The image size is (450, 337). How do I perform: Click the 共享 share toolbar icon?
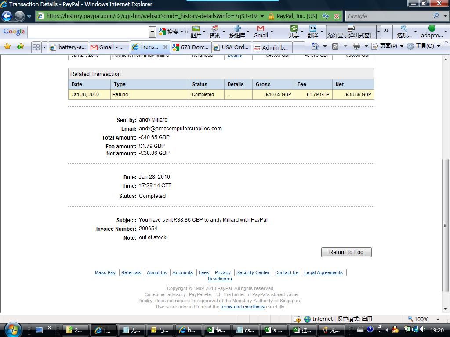pyautogui.click(x=294, y=32)
